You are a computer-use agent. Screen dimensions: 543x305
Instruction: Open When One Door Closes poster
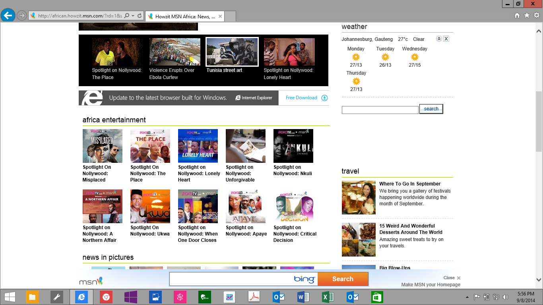198,206
